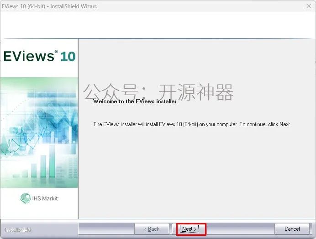This screenshot has width=316, height=239.
Task: Click the InstallShield label at bottom left
Action: 18,230
